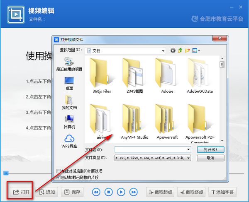Expand the 文件类型 filter dropdown
249x202 pixels.
[189, 158]
